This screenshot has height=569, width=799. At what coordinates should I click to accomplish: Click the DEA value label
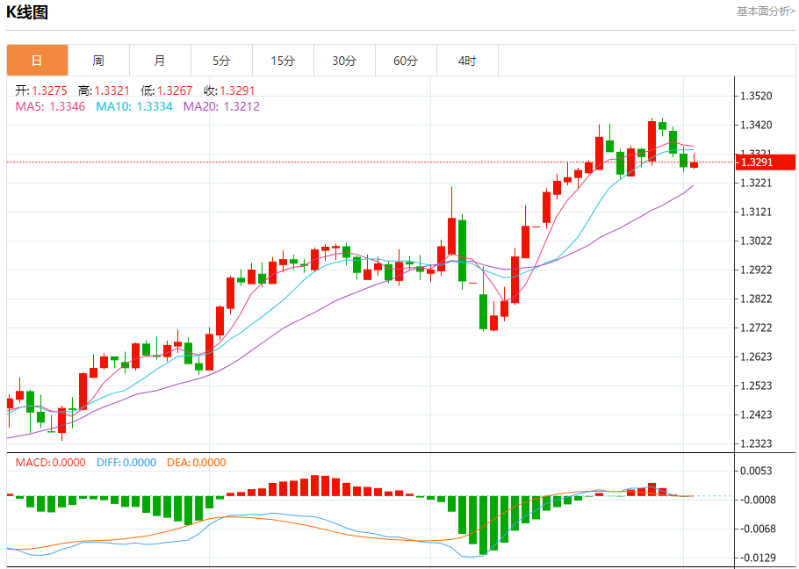(x=196, y=463)
